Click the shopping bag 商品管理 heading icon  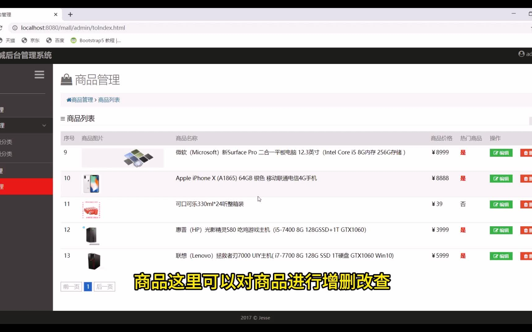coord(66,80)
